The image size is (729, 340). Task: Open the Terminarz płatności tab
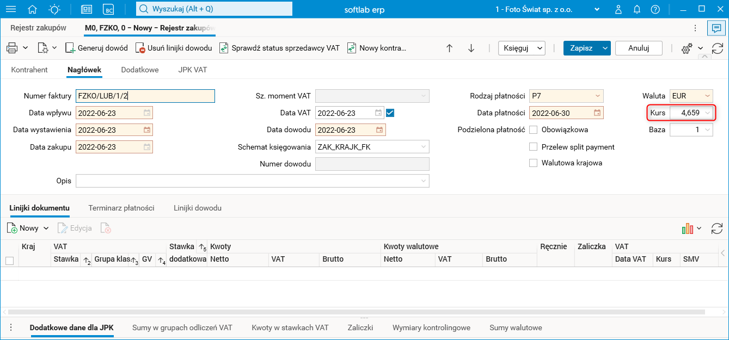[x=121, y=208]
